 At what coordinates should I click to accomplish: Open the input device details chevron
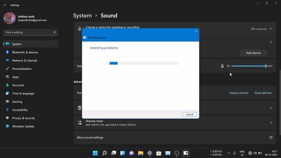271,42
